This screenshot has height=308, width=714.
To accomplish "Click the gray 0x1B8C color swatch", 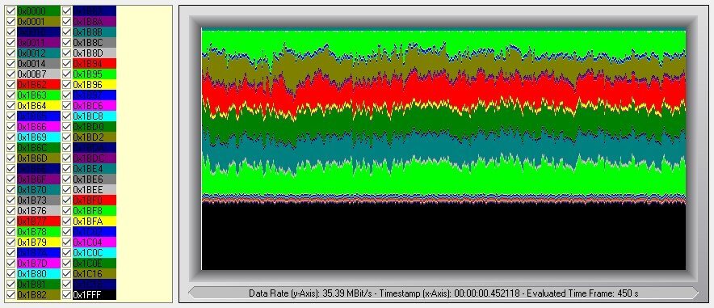I will (x=94, y=42).
